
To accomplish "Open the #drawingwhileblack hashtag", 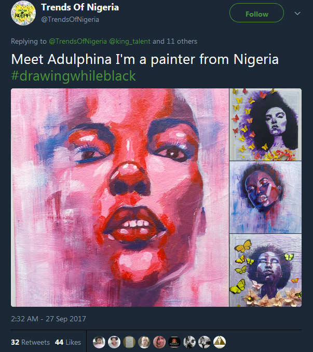I will click(x=73, y=76).
